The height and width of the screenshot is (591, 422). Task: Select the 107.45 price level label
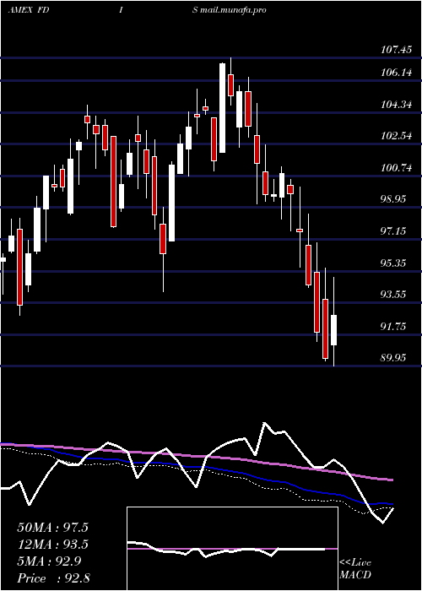click(x=397, y=49)
